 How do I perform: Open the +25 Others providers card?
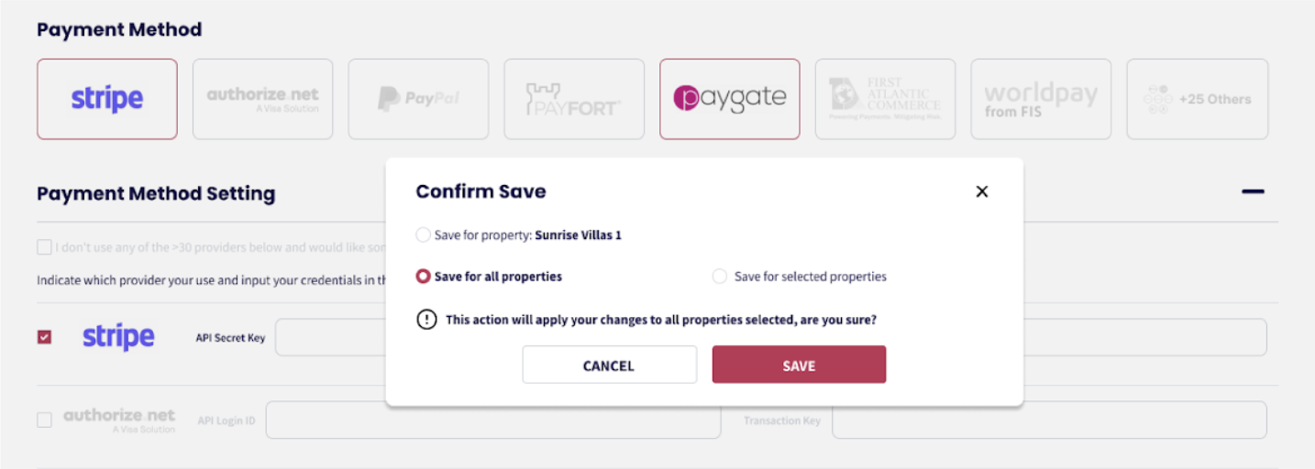[x=1197, y=99]
